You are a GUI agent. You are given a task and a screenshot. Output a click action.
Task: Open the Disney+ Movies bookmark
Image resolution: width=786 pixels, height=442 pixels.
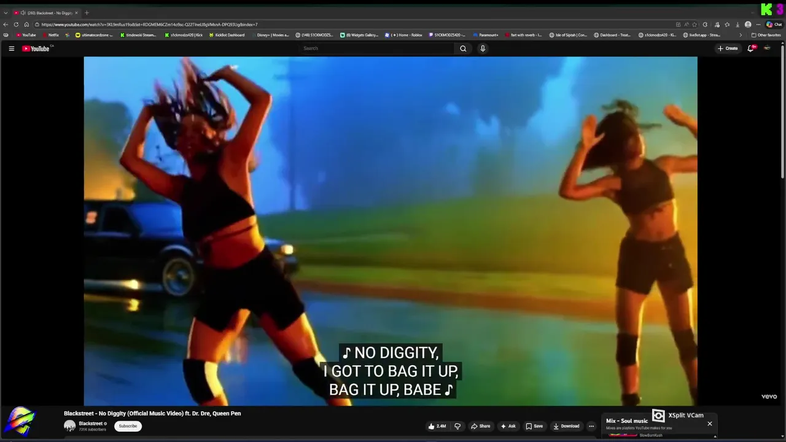pos(270,35)
